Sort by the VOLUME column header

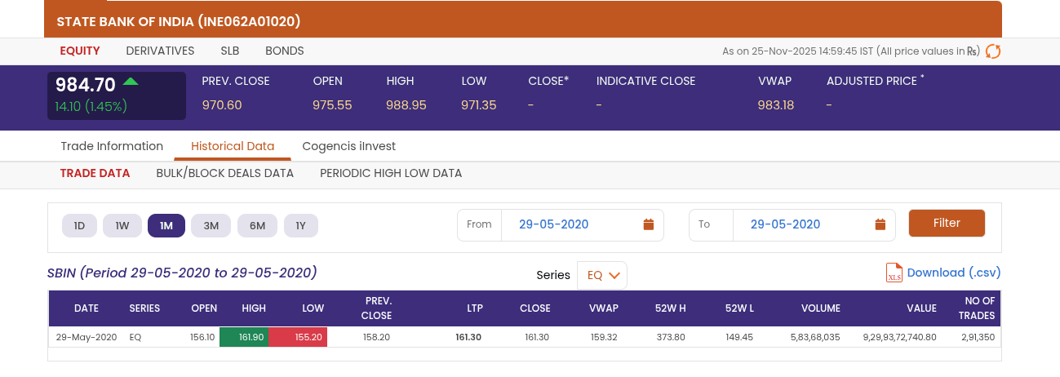(x=820, y=308)
